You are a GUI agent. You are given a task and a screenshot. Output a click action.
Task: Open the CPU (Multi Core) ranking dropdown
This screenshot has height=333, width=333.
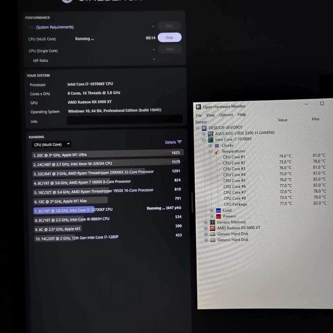point(51,145)
